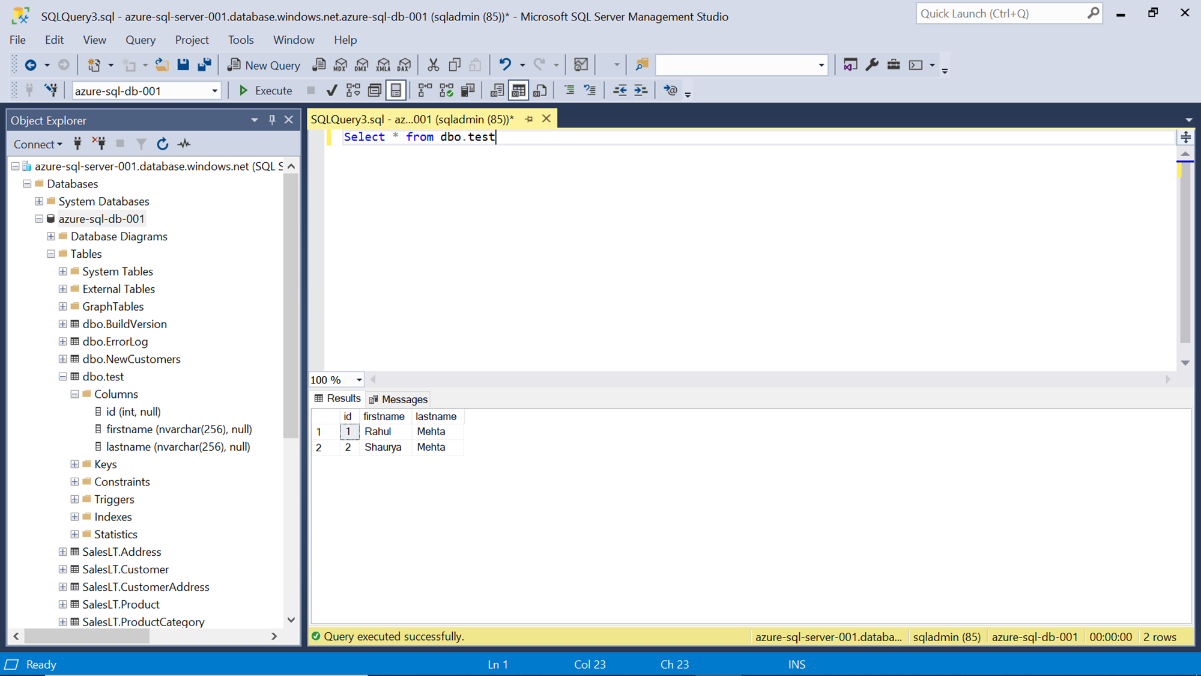This screenshot has width=1201, height=676.
Task: Expand the Keys folder
Action: coord(74,464)
